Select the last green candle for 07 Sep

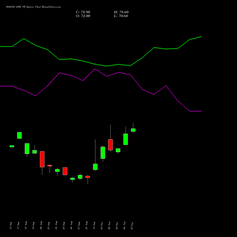coord(133,130)
